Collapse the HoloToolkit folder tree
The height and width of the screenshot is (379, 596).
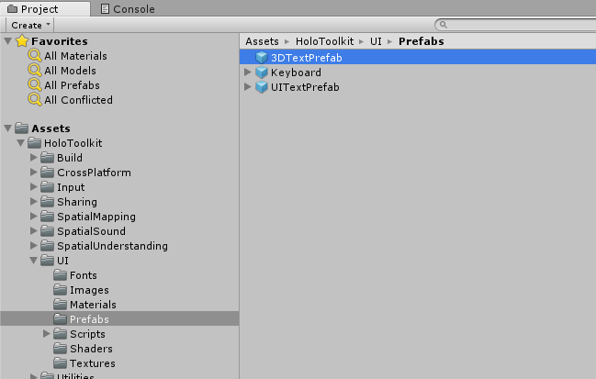tap(22, 143)
